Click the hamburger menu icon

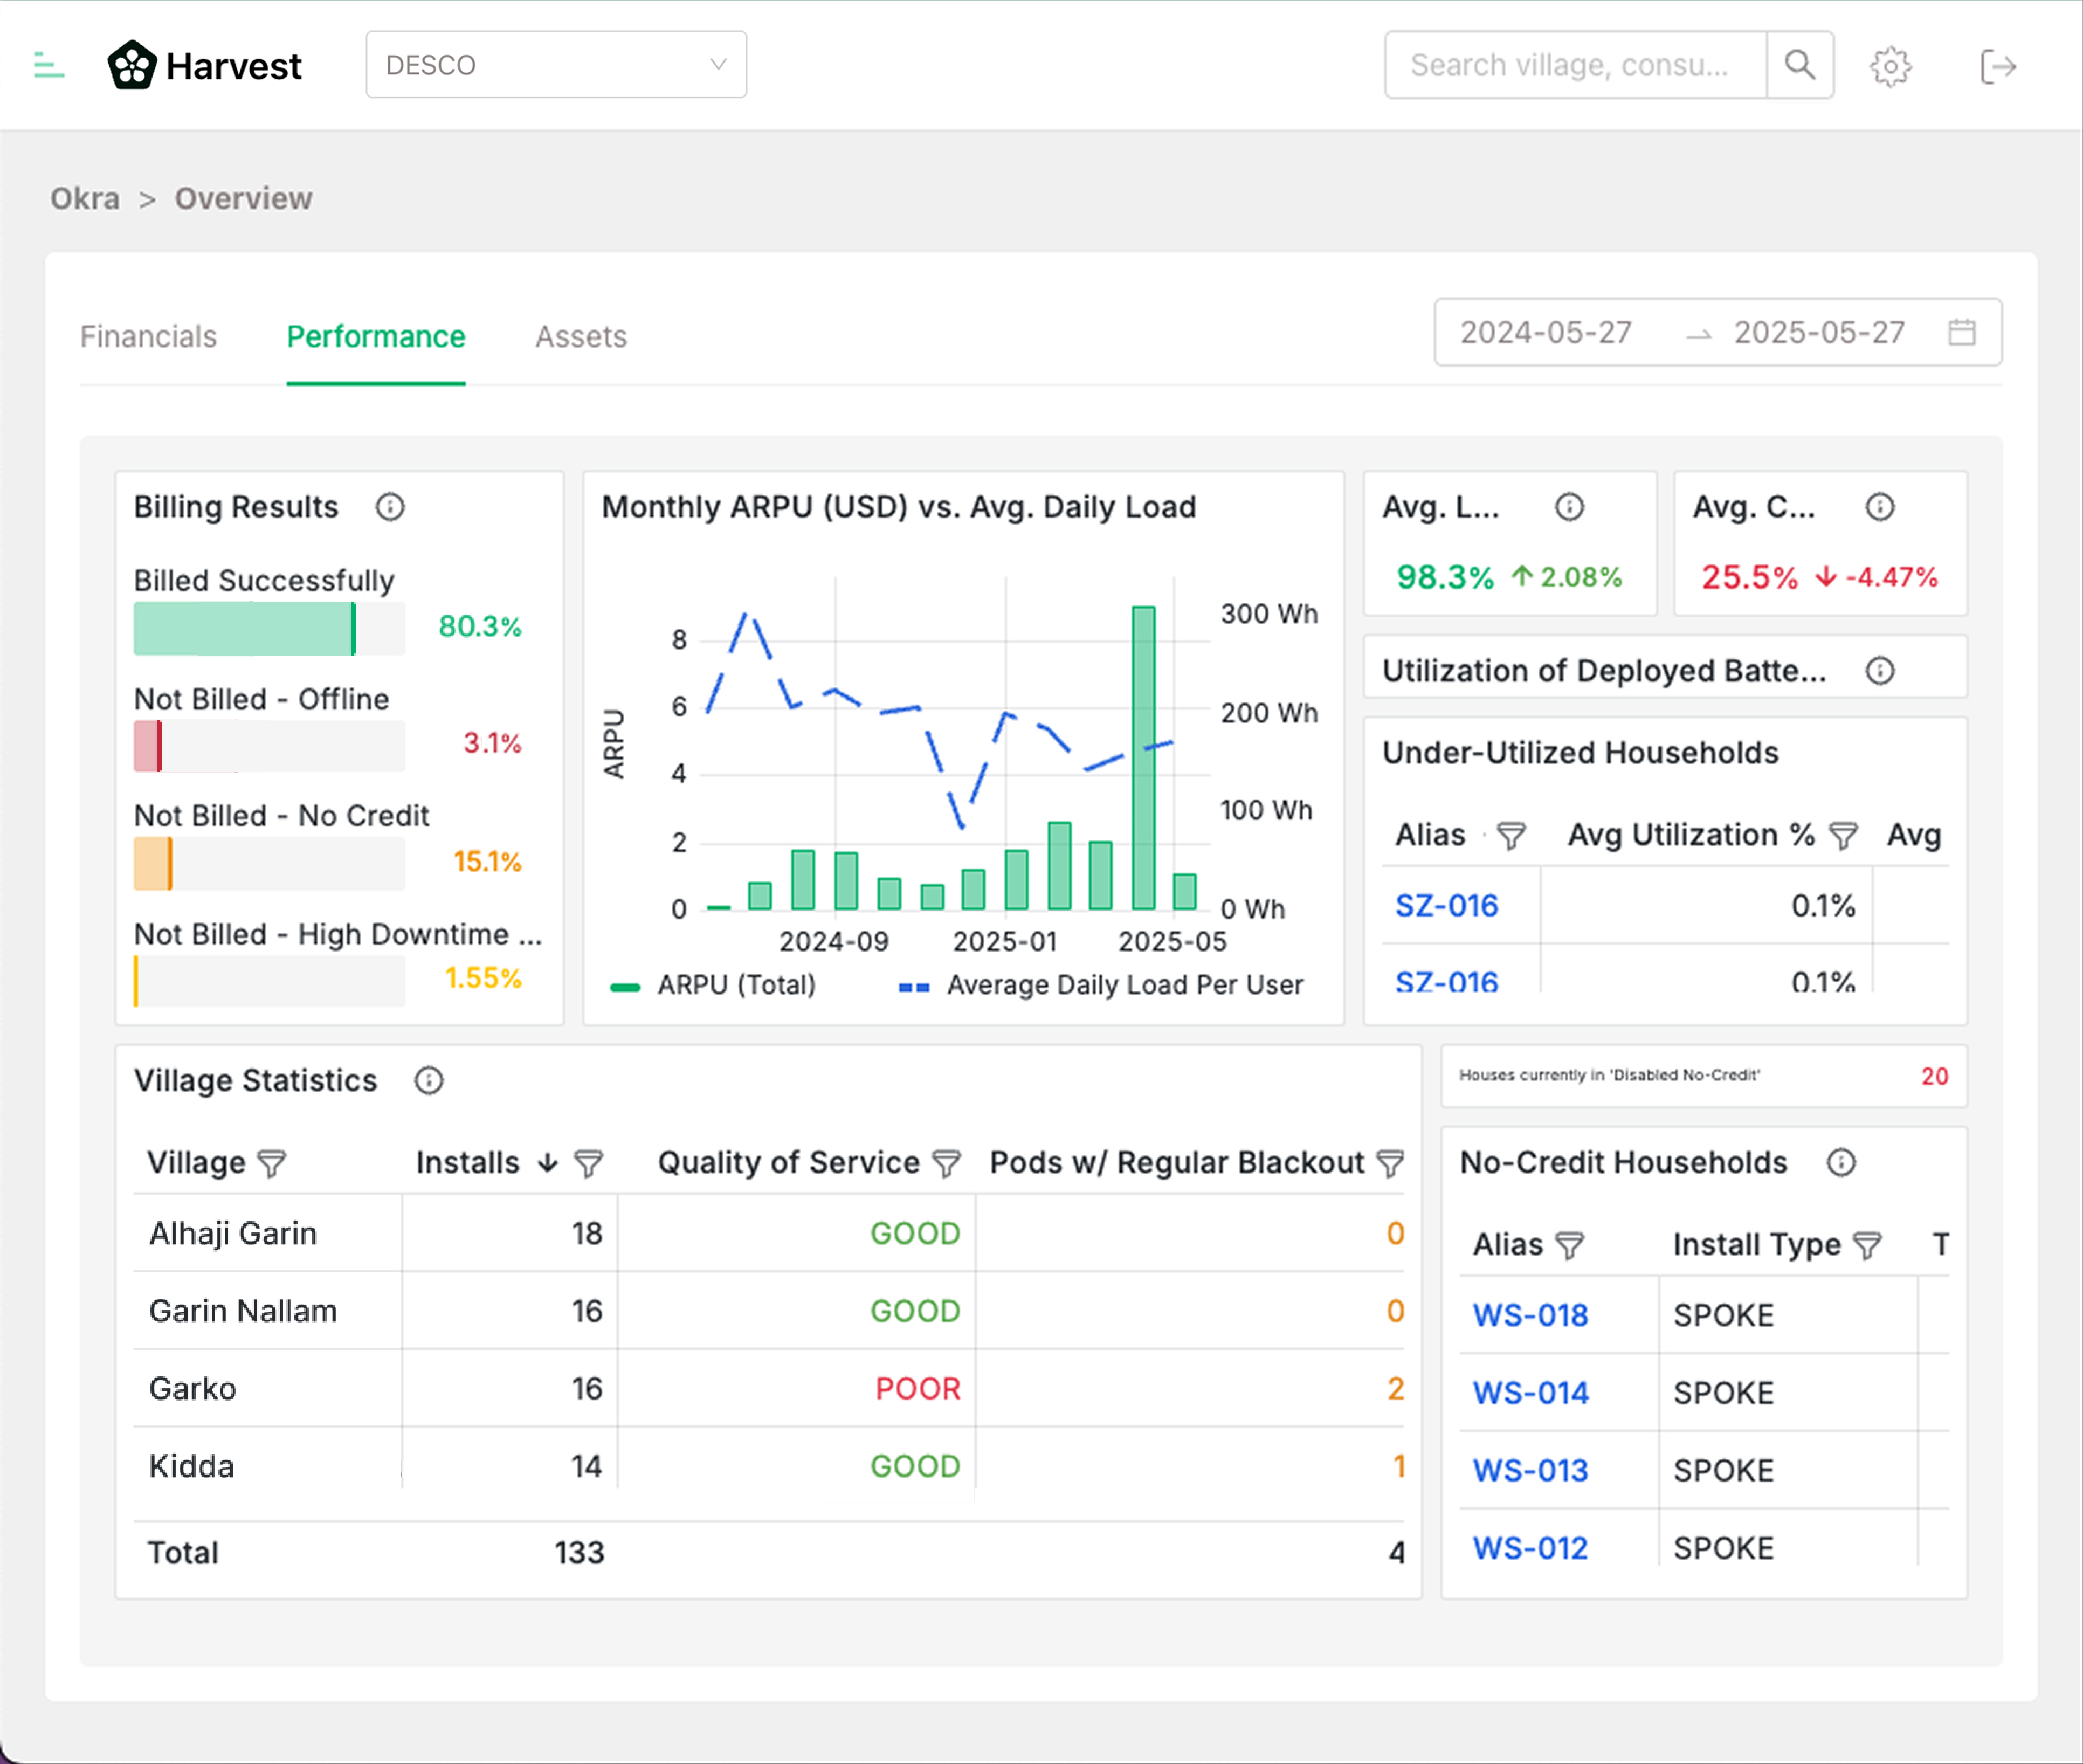click(x=48, y=66)
